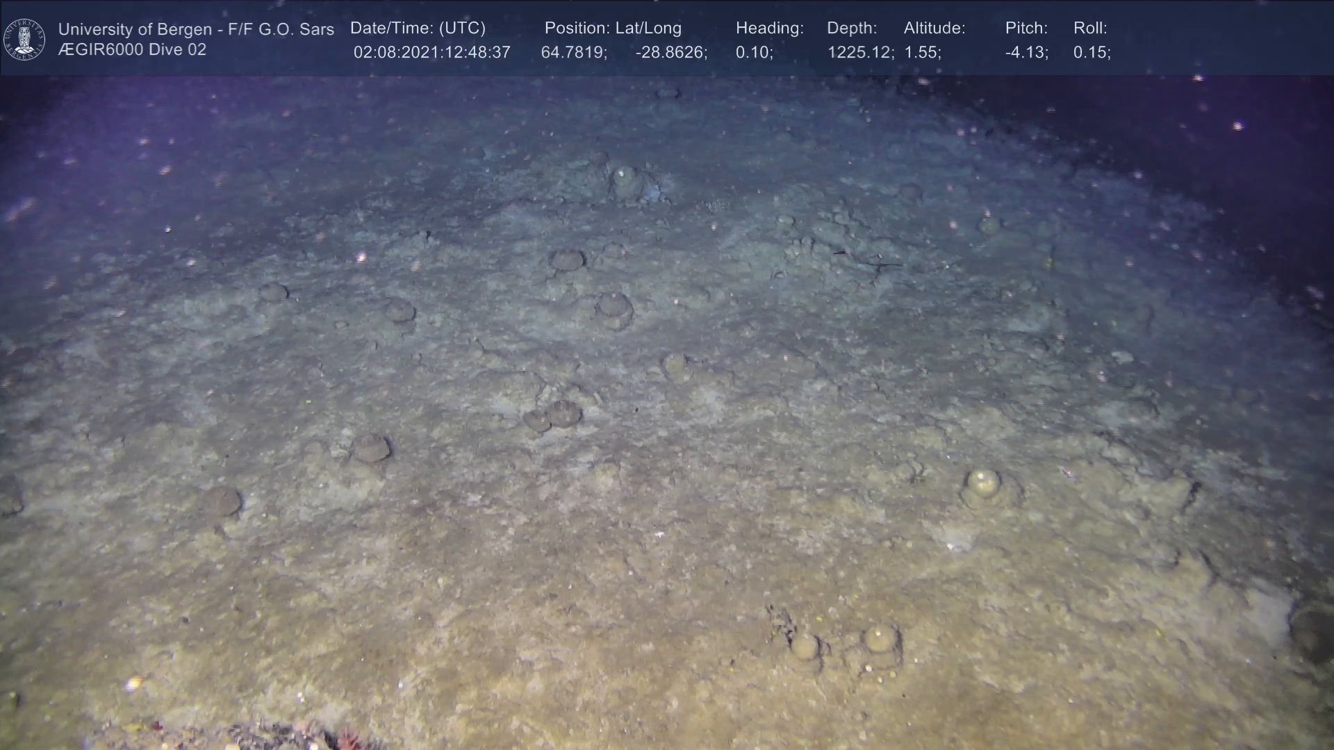The image size is (1334, 750).
Task: Click the University of Bergen owl logo
Action: pos(24,39)
